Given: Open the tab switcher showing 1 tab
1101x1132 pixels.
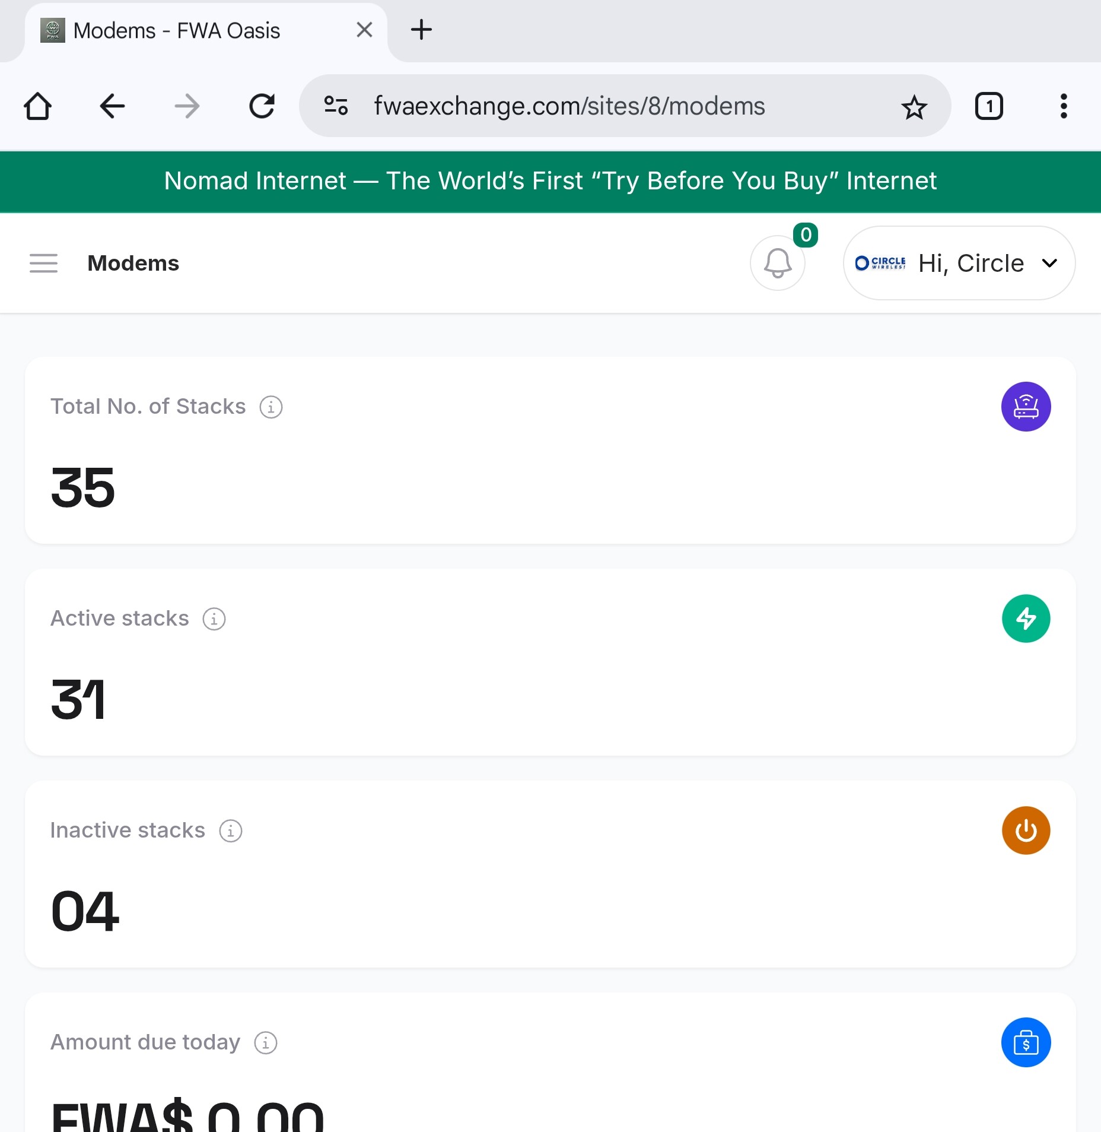Looking at the screenshot, I should point(989,106).
